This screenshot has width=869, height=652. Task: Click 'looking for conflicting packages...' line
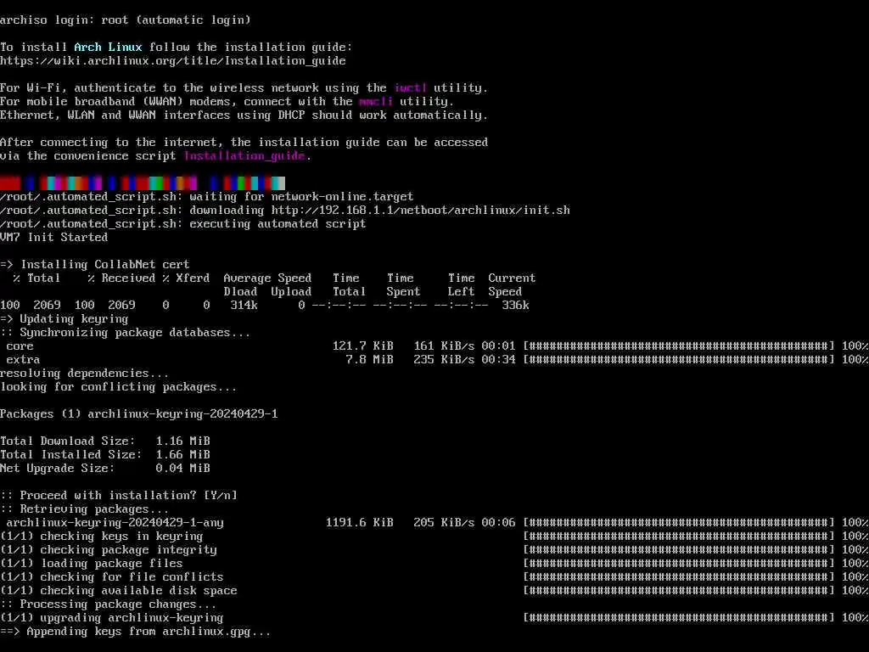119,387
